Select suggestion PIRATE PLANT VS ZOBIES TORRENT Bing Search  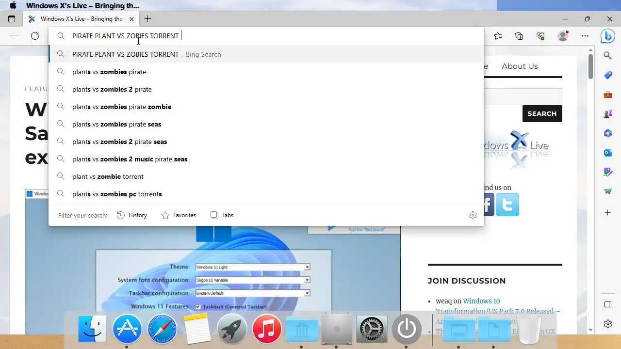(x=266, y=54)
